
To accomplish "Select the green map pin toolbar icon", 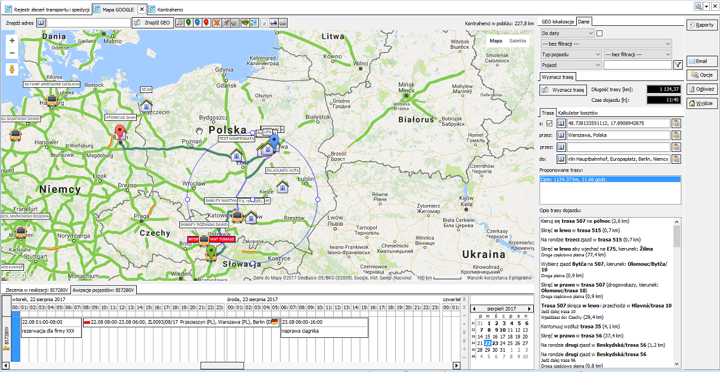I will (x=188, y=23).
